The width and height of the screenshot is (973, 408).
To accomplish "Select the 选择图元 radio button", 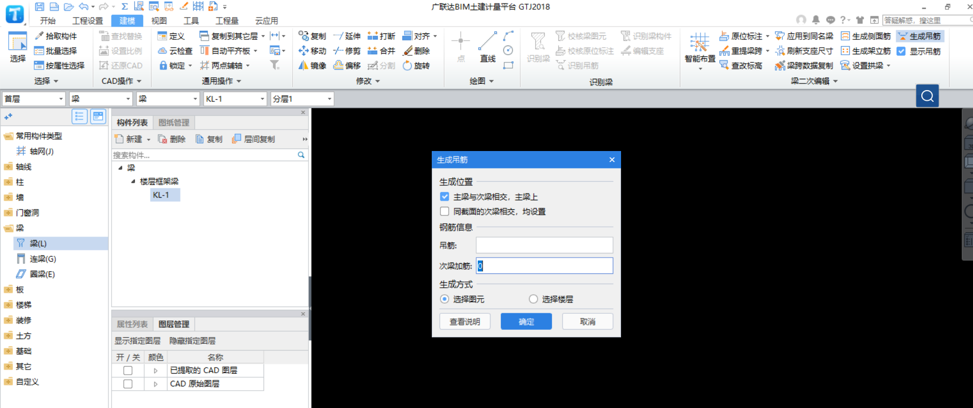I will [445, 299].
